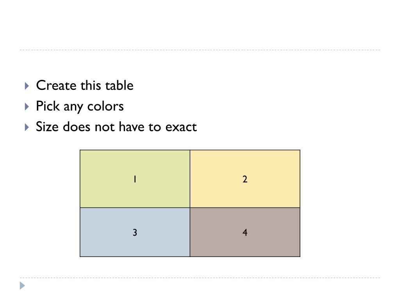Click the digit 3 inside the table
400x300 pixels.
(x=135, y=233)
